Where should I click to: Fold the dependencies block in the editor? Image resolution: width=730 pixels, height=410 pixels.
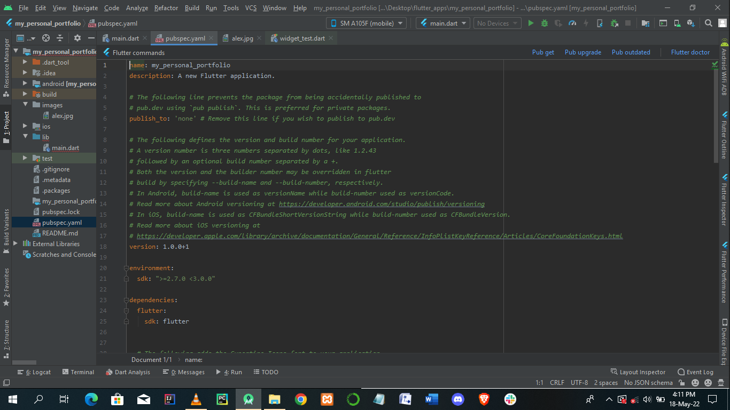coord(126,300)
